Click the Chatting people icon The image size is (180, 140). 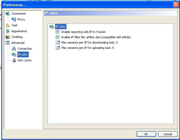coord(7,37)
